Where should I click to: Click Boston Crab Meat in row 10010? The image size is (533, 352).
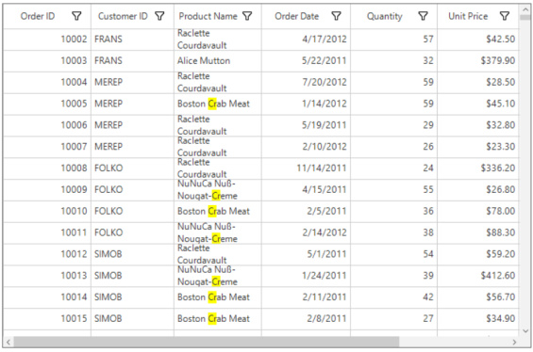point(218,211)
